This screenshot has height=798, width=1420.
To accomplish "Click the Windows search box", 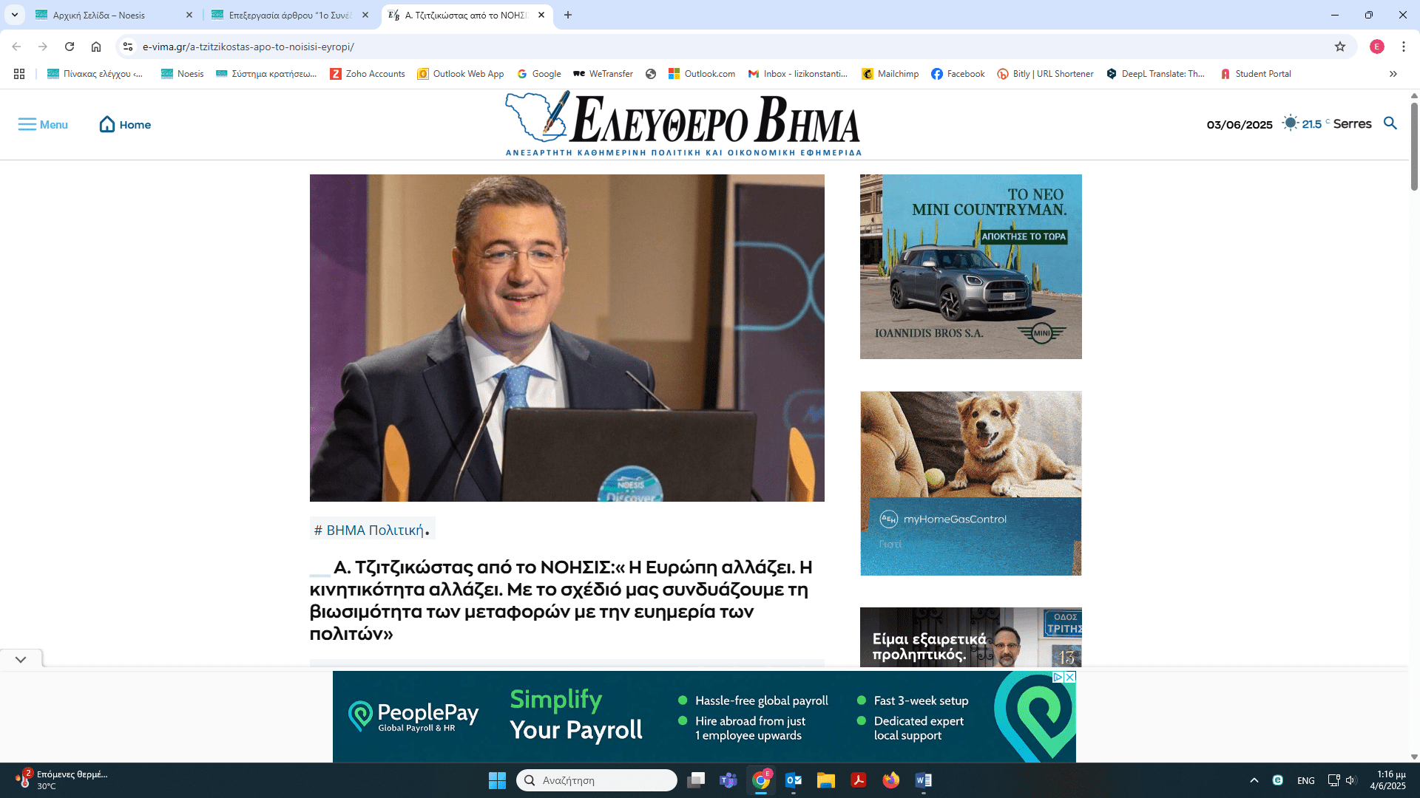I will 596,780.
